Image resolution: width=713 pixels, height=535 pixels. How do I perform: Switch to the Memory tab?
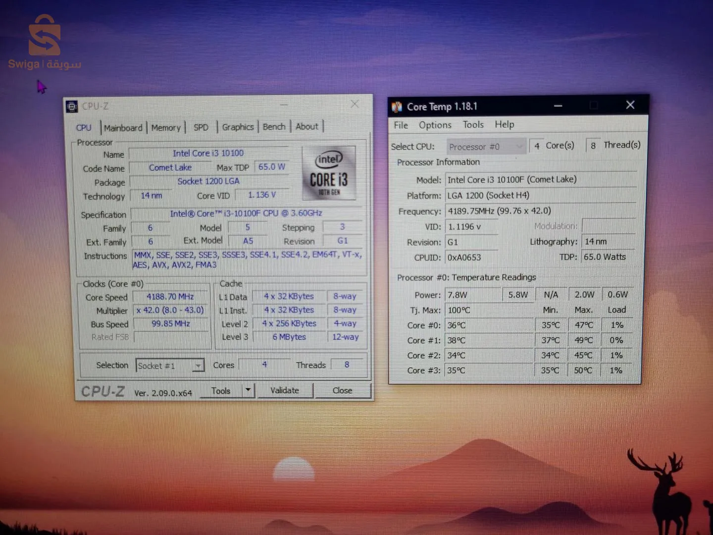[x=166, y=127]
